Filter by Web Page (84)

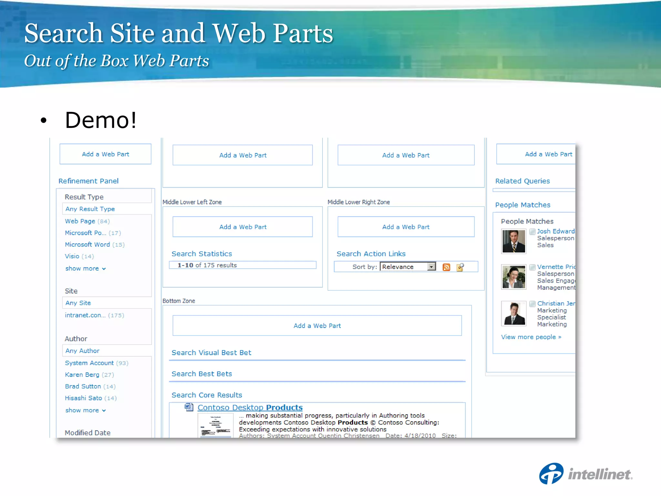pyautogui.click(x=87, y=221)
